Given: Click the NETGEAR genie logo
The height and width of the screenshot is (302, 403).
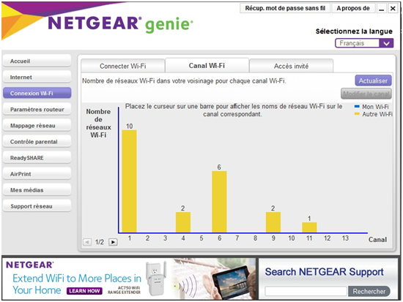Looking at the screenshot, I should 120,24.
